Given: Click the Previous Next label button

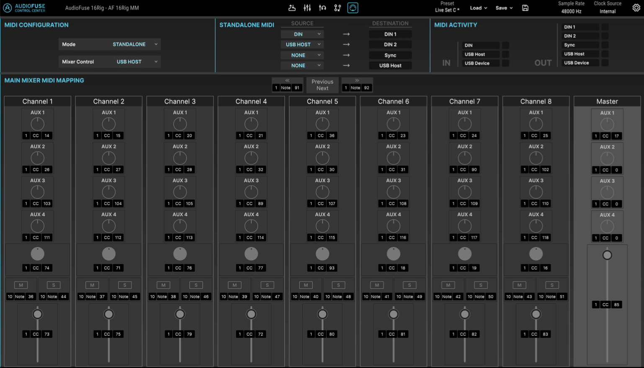Looking at the screenshot, I should point(322,85).
